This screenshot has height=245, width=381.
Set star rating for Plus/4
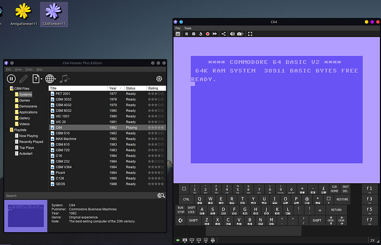click(156, 173)
